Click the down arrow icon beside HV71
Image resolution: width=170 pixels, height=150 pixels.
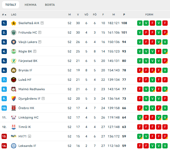[30, 136]
